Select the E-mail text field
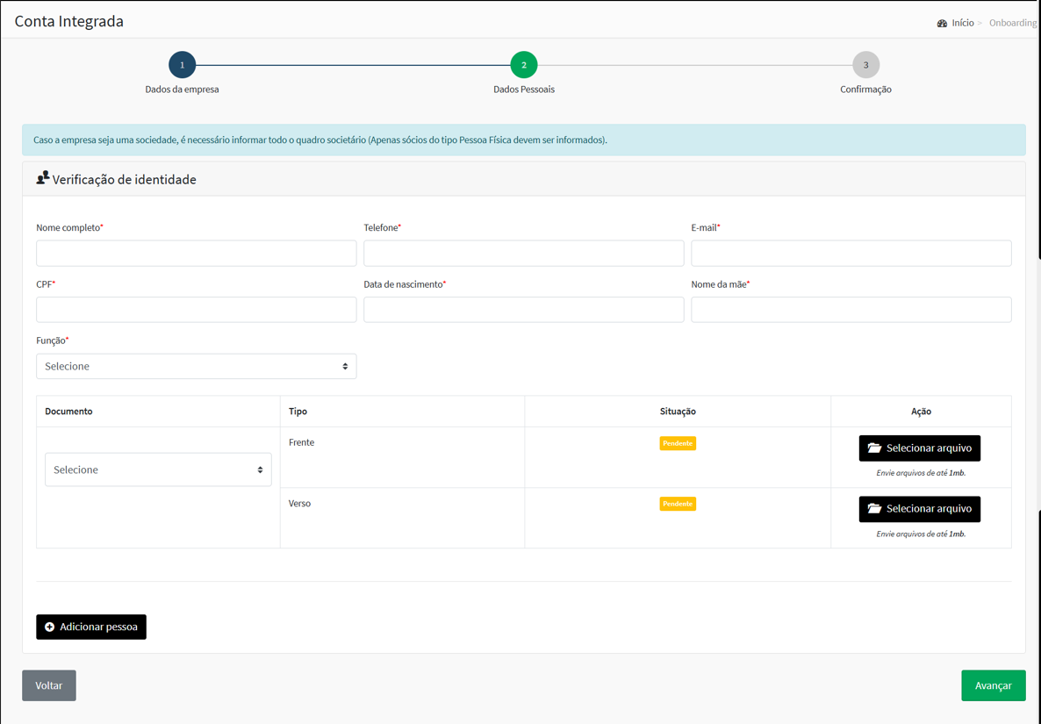 851,254
